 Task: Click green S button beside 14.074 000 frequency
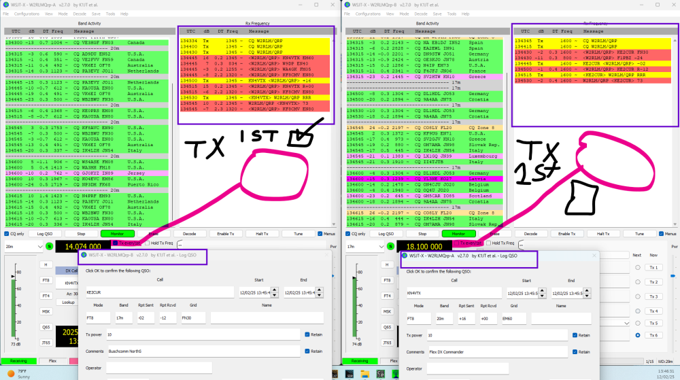50,247
